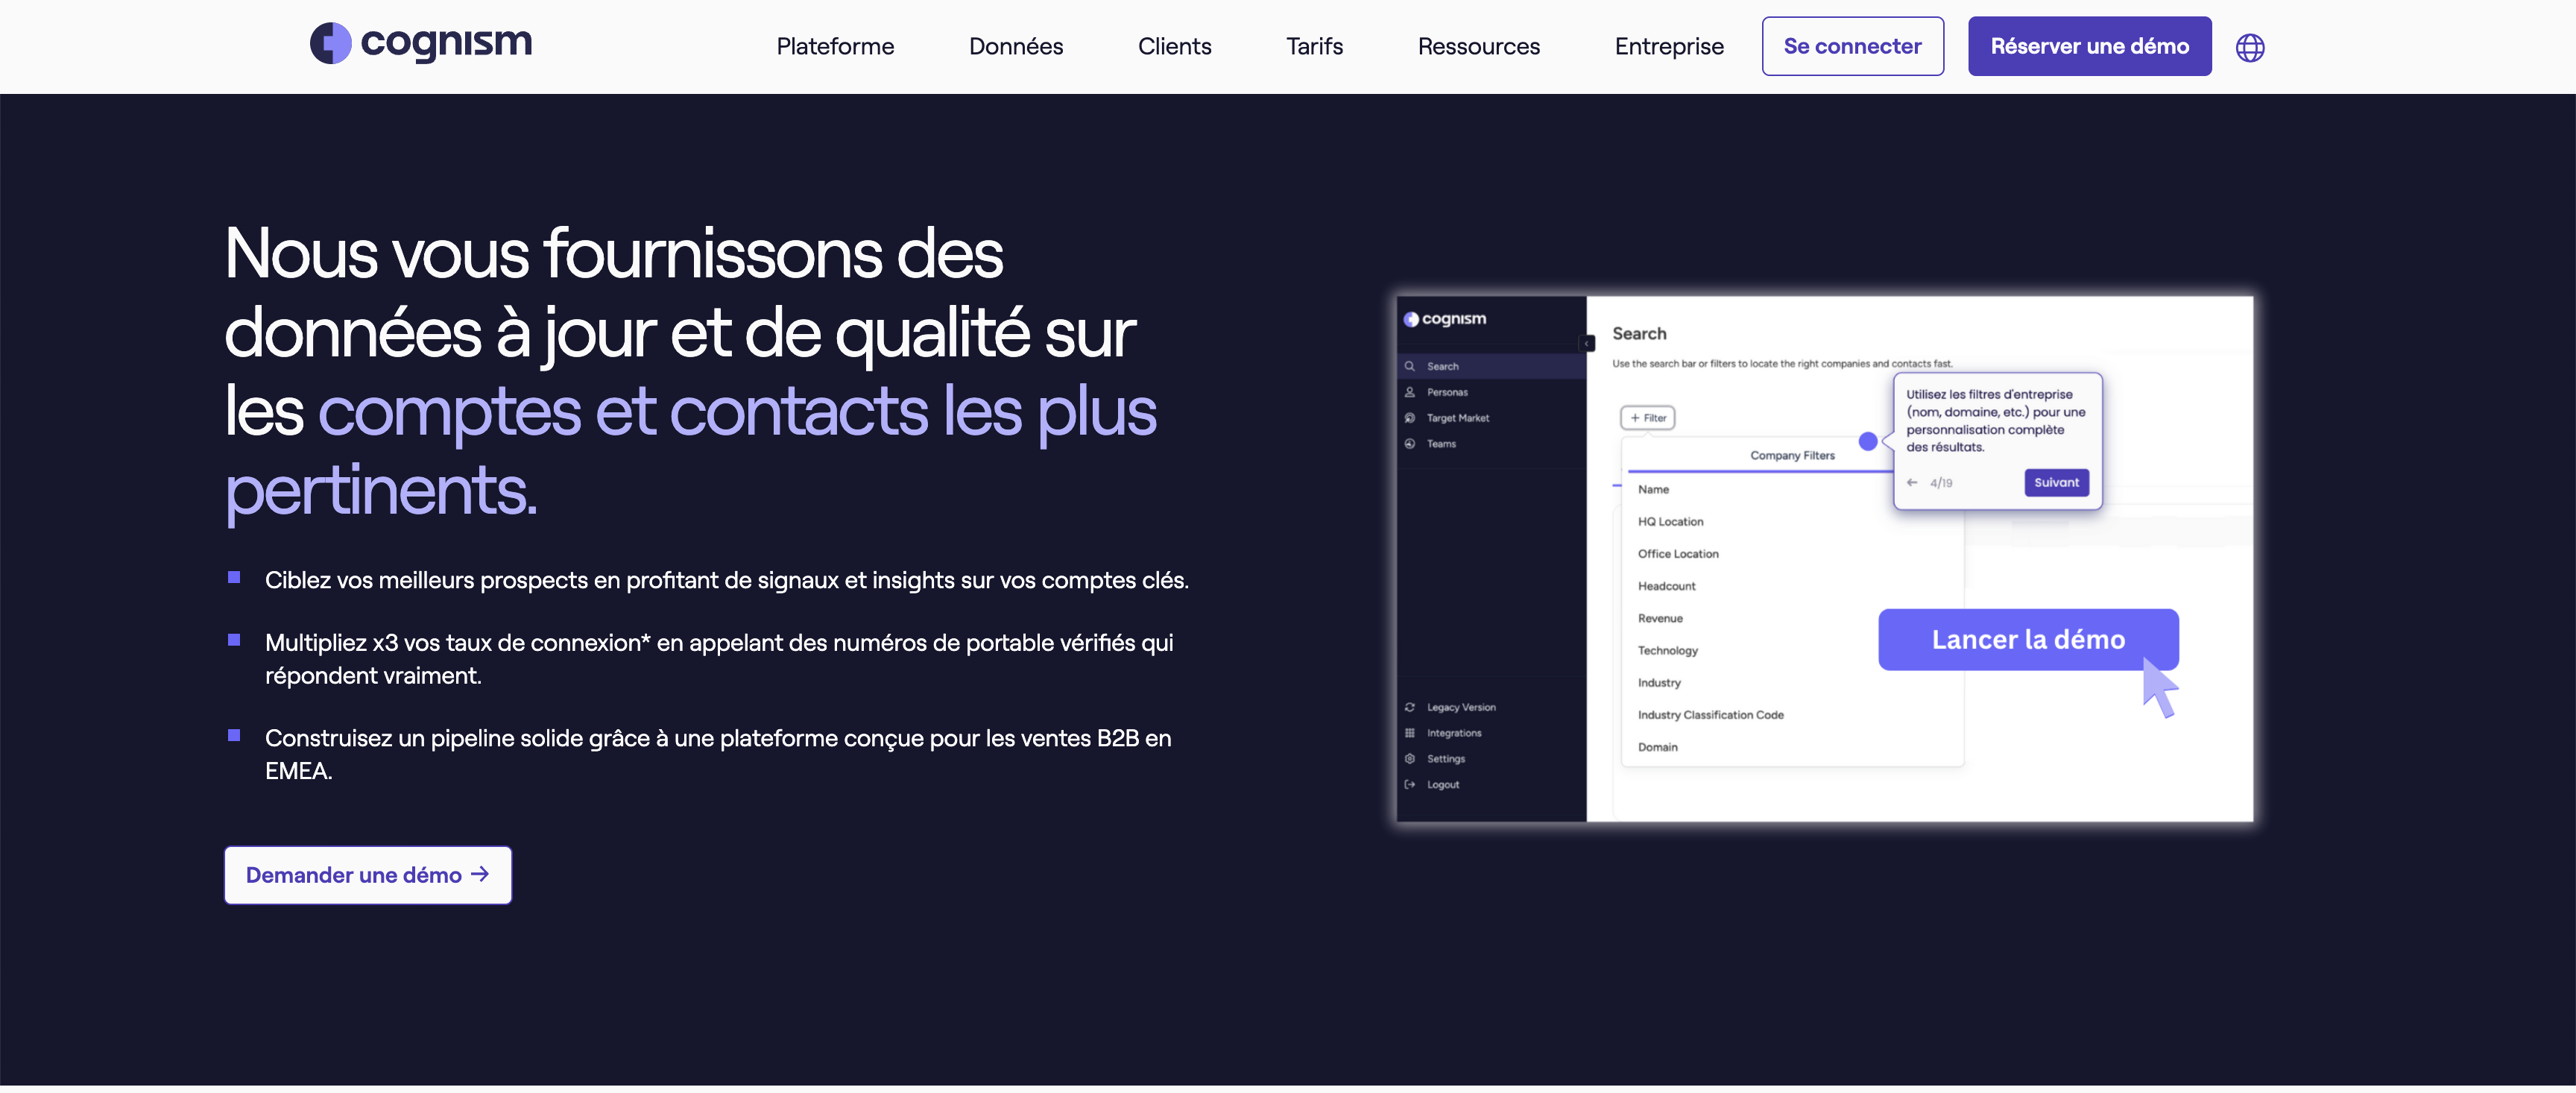The height and width of the screenshot is (1093, 2576).
Task: Click the Target Market icon in sidebar
Action: [x=1410, y=418]
